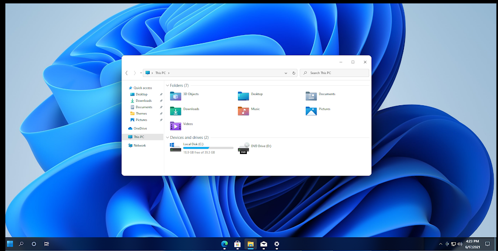Click the Local Disk (C:) usage bar
498x251 pixels.
pos(208,148)
